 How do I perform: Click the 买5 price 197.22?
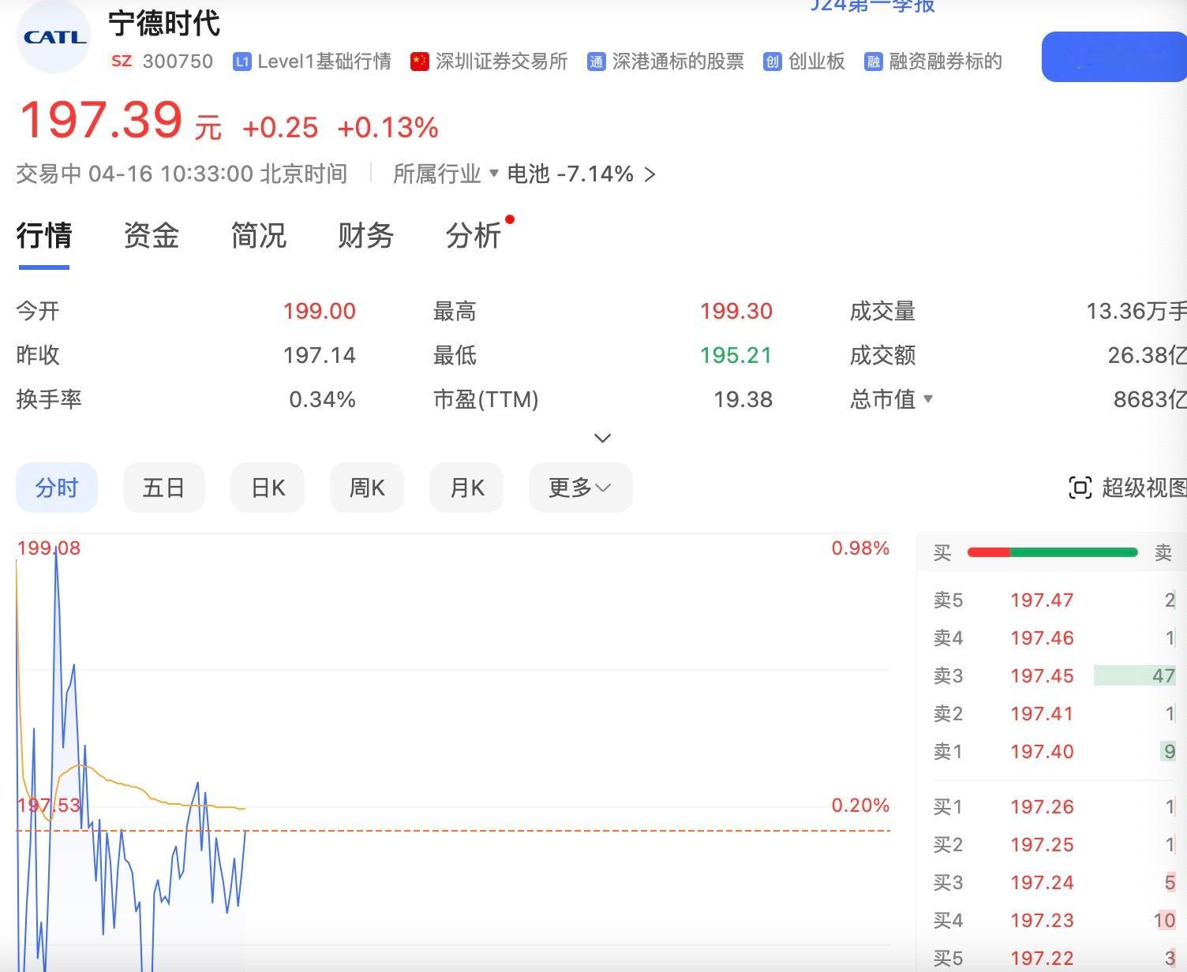[x=1042, y=958]
